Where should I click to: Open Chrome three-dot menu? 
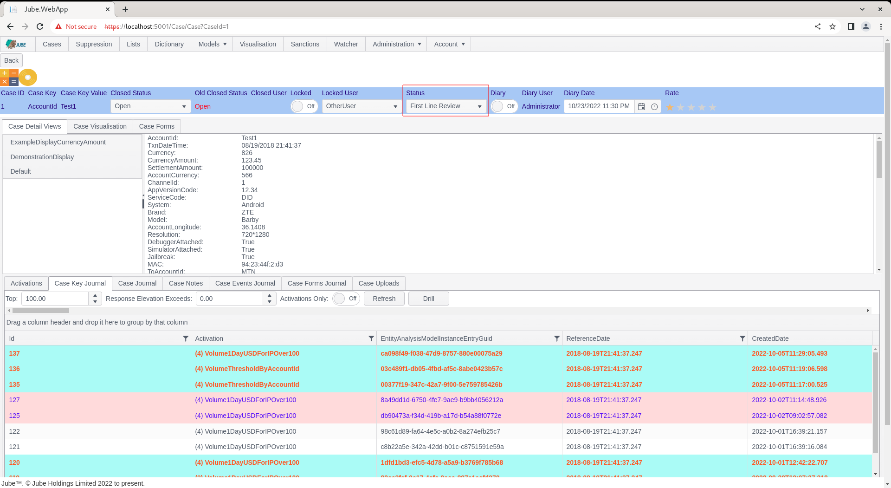pyautogui.click(x=881, y=26)
